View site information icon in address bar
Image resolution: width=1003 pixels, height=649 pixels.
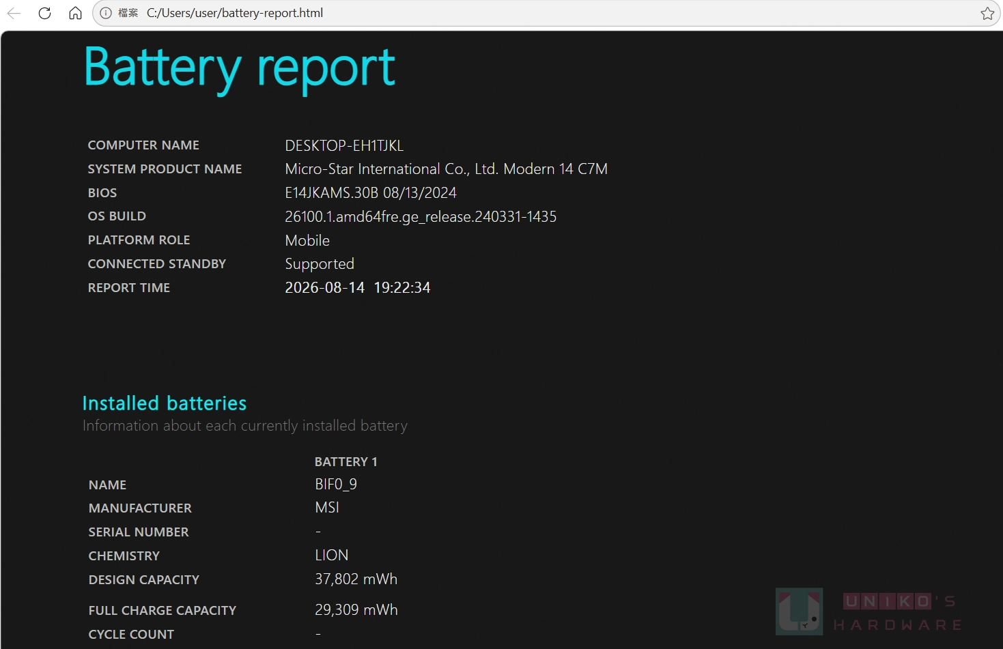[106, 13]
